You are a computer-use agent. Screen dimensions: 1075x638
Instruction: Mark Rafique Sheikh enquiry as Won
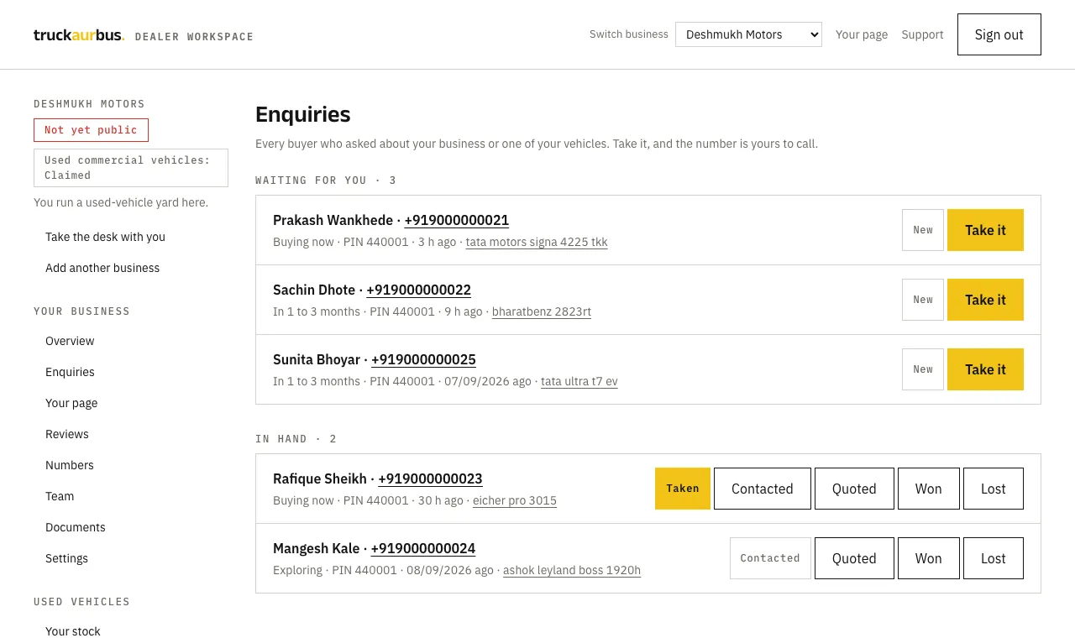point(929,489)
